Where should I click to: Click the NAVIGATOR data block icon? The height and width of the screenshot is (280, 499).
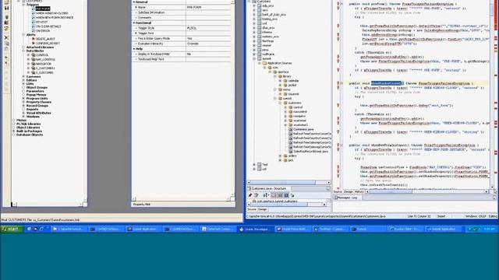point(33,64)
